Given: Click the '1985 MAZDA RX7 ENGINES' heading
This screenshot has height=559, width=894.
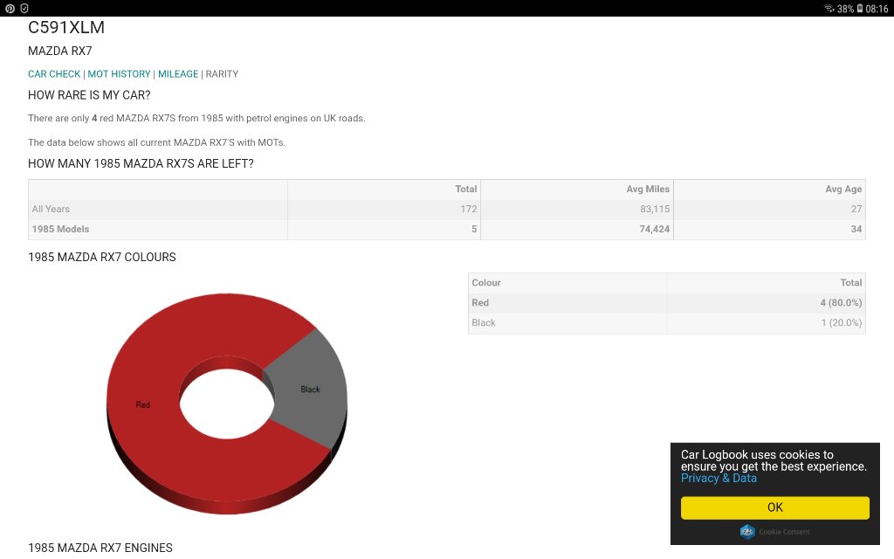Looking at the screenshot, I should (100, 548).
